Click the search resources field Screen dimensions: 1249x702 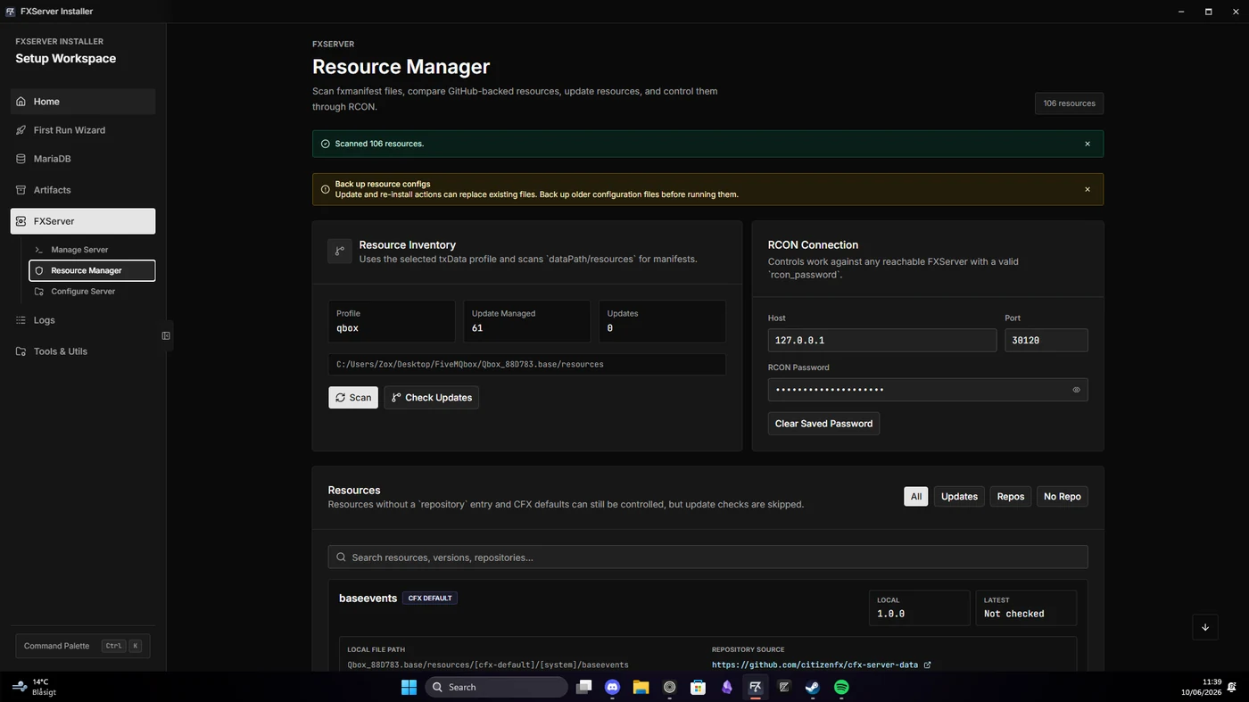click(x=708, y=557)
